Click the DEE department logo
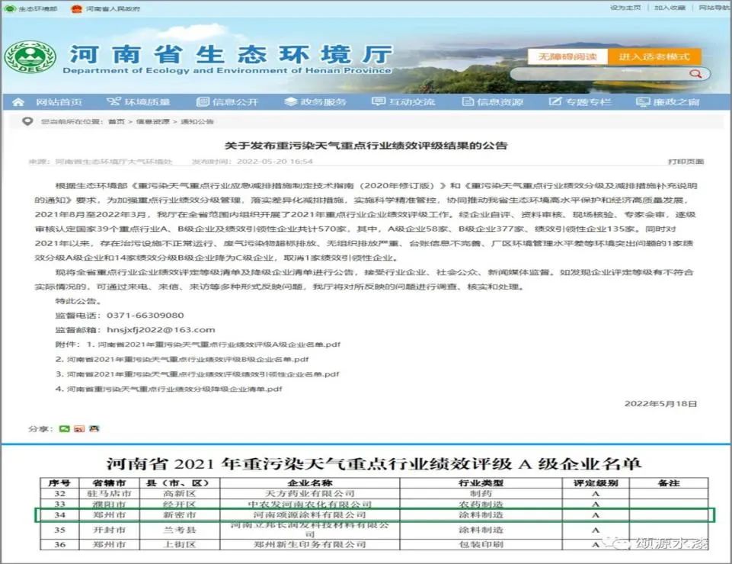 [30, 57]
